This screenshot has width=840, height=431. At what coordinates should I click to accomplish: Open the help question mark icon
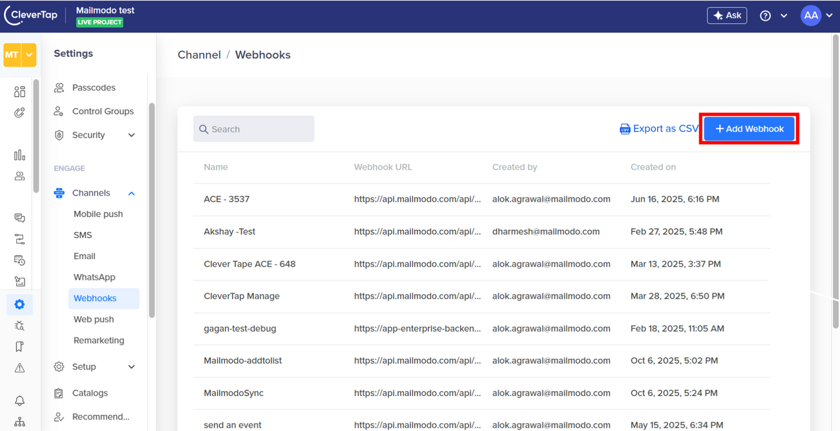pos(765,16)
